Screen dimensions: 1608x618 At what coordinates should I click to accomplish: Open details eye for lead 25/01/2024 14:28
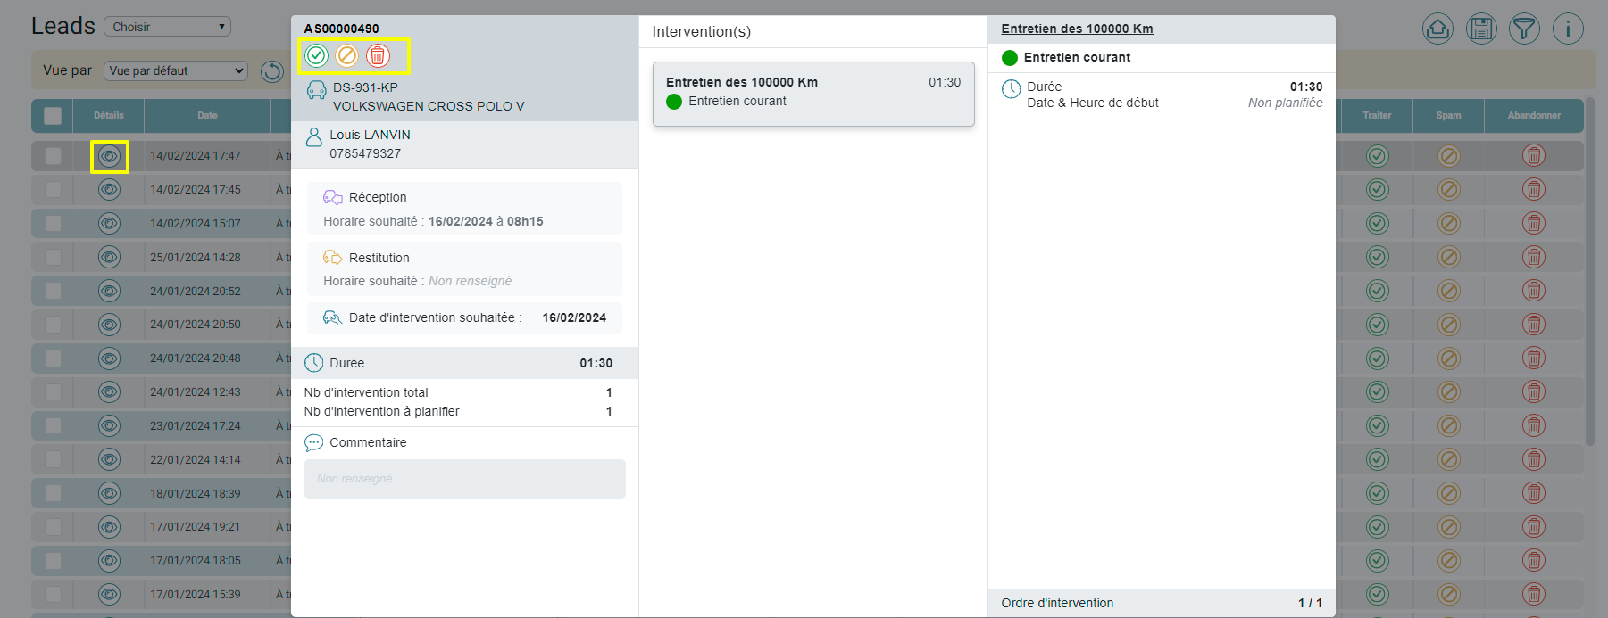109,257
